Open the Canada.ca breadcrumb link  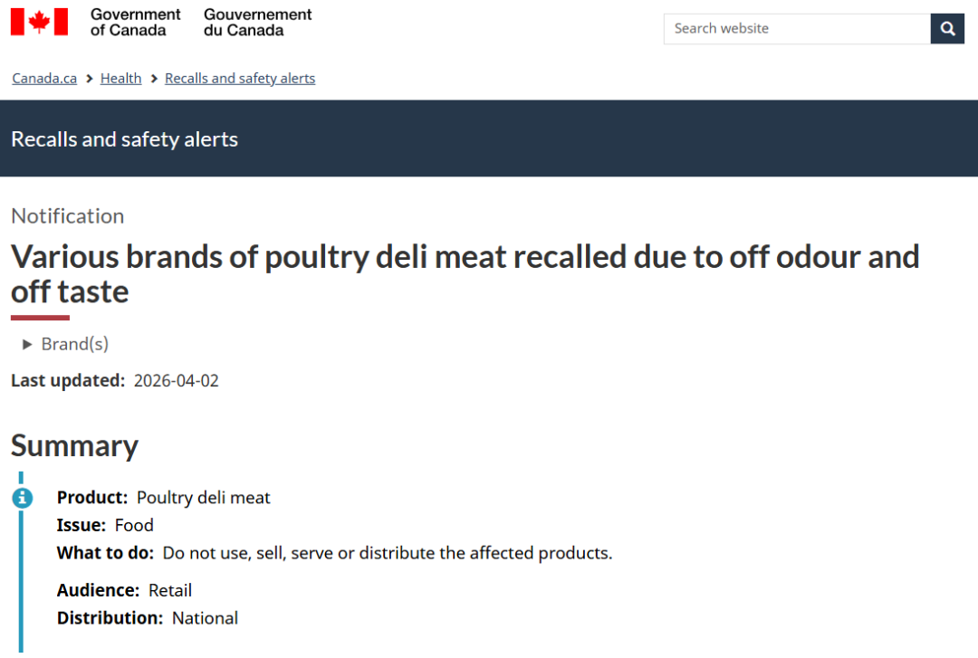(x=44, y=79)
